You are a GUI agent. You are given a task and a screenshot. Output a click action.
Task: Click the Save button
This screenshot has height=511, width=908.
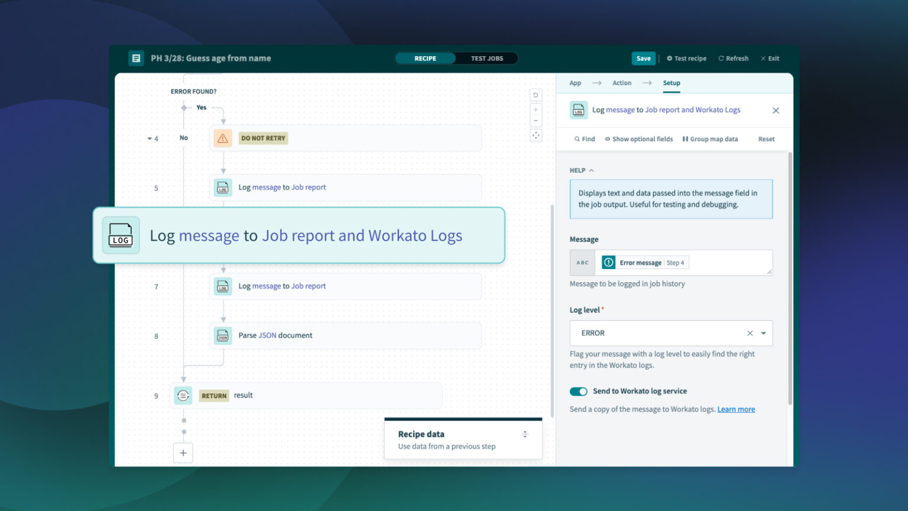(643, 58)
